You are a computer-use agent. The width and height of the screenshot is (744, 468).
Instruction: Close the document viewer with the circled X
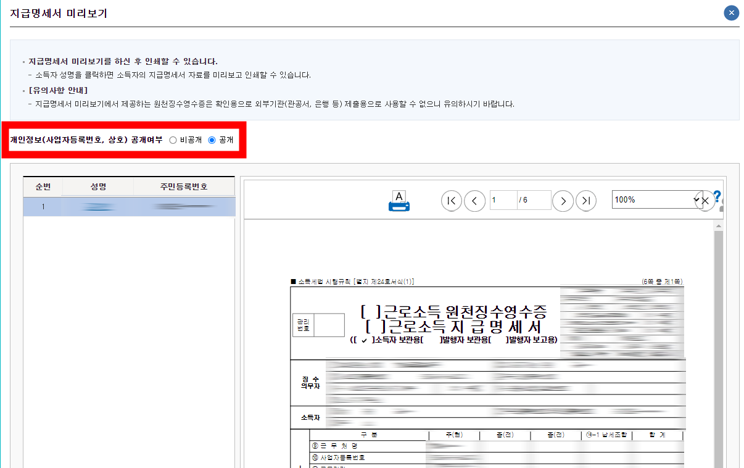(x=705, y=201)
